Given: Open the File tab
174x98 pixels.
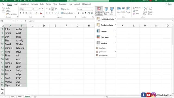Looking at the screenshot, I should point(3,4).
